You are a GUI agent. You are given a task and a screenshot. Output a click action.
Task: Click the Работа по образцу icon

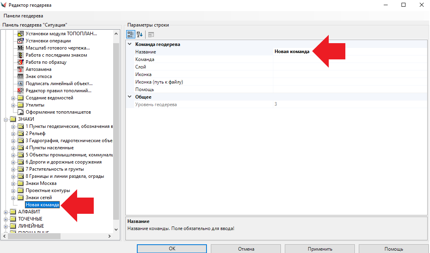click(21, 62)
